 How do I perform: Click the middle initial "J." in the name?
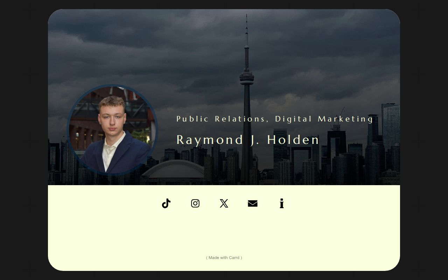255,140
